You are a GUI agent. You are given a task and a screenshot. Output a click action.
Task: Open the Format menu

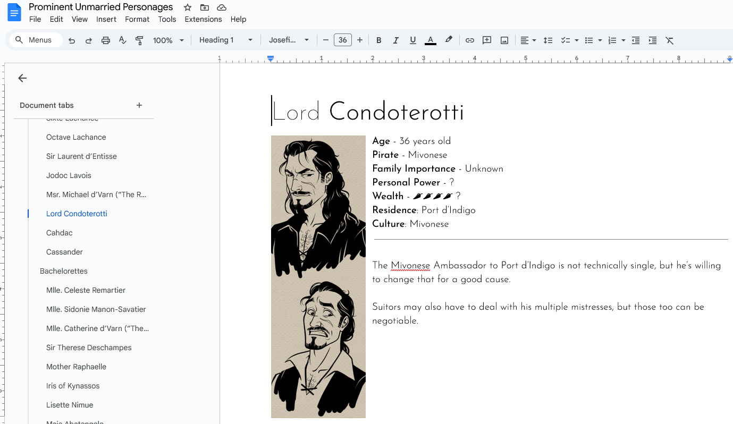click(x=137, y=19)
